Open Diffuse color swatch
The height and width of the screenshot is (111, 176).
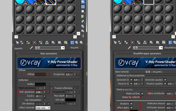40,74
